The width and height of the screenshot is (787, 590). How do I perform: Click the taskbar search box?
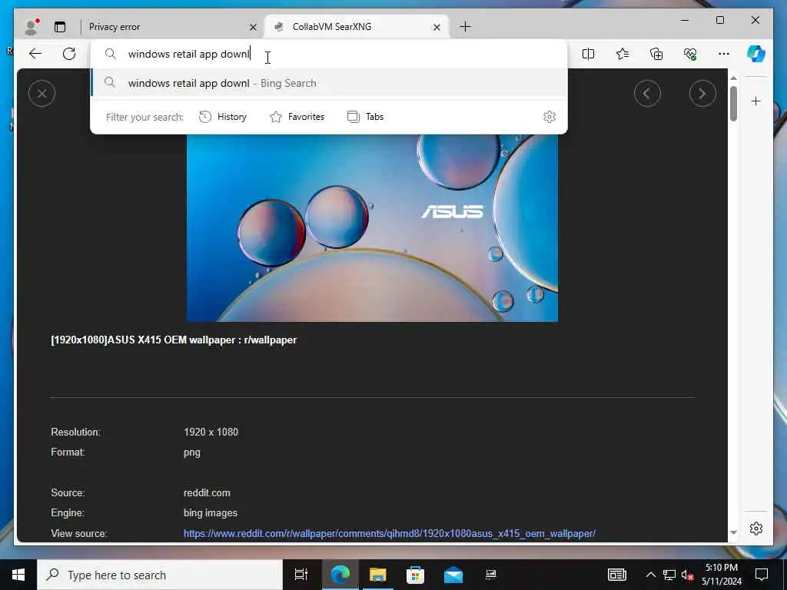[x=160, y=575]
